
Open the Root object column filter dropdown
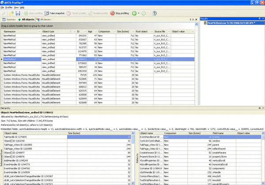pyautogui.click(x=151, y=32)
